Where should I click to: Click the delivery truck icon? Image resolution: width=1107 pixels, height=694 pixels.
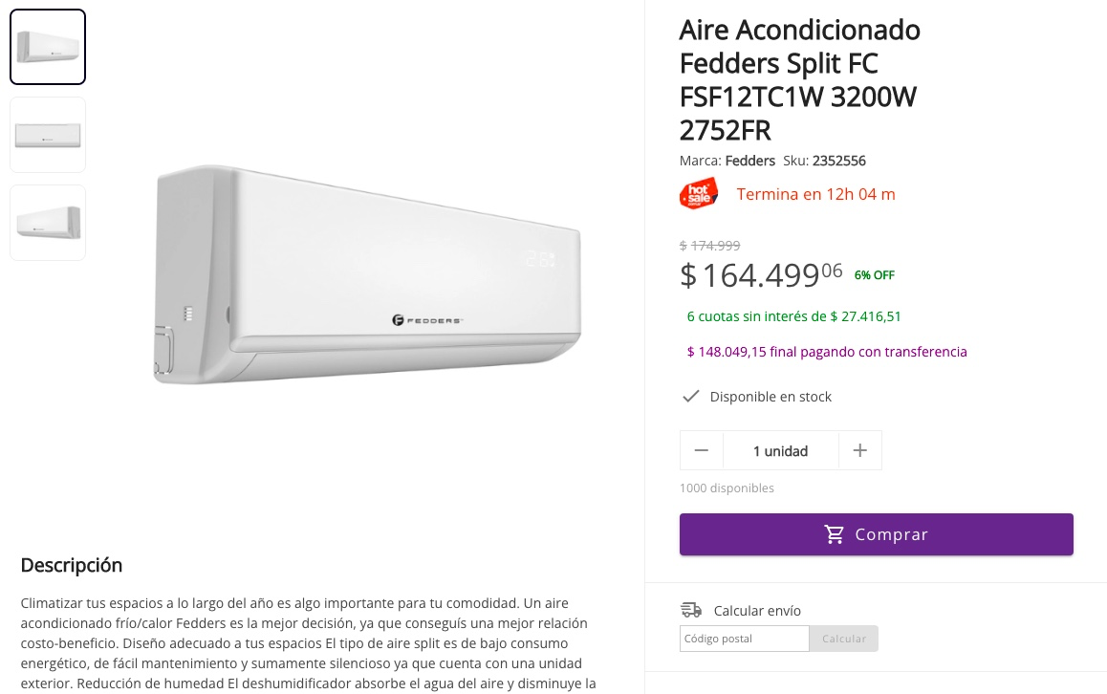(x=691, y=610)
